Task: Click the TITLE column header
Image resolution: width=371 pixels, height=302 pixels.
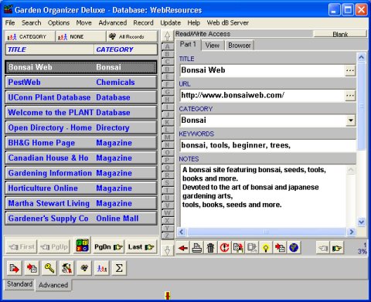Action: pyautogui.click(x=50, y=49)
